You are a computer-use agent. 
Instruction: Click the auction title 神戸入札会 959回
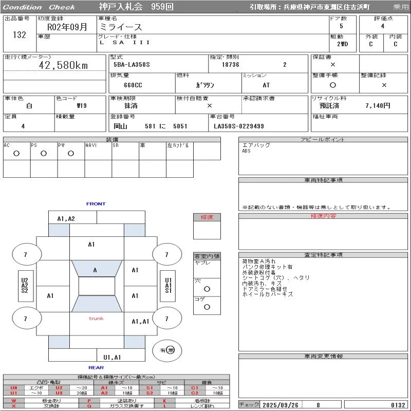click(136, 6)
